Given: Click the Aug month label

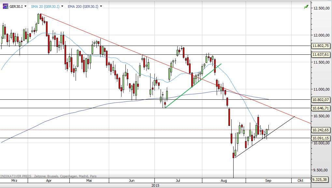Looking at the screenshot, I should tap(224, 181).
